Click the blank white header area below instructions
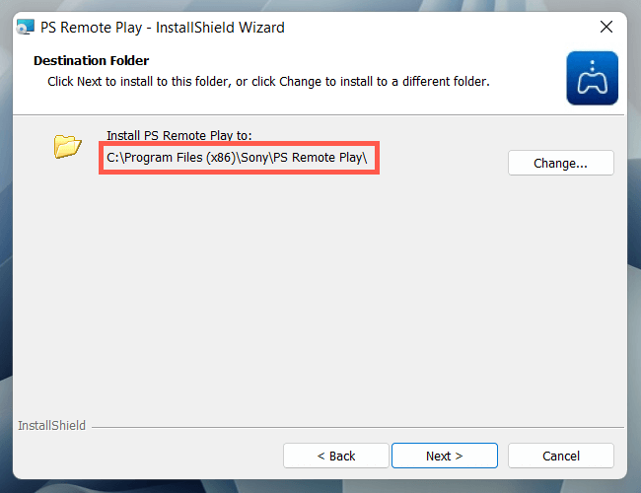Screen dimensions: 641x493 (x=296, y=102)
